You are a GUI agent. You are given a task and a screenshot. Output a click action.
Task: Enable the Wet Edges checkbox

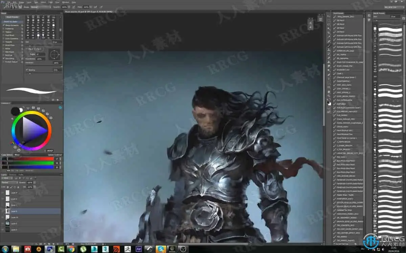tap(3, 52)
